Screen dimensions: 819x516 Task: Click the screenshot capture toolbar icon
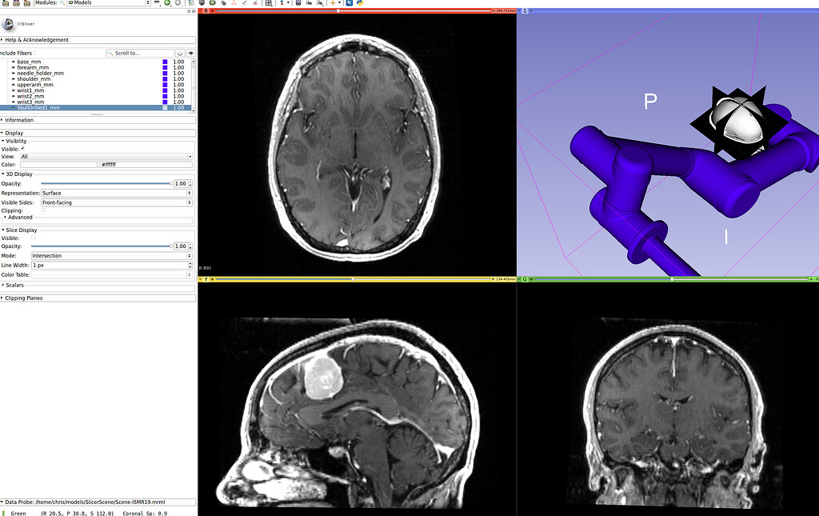298,4
